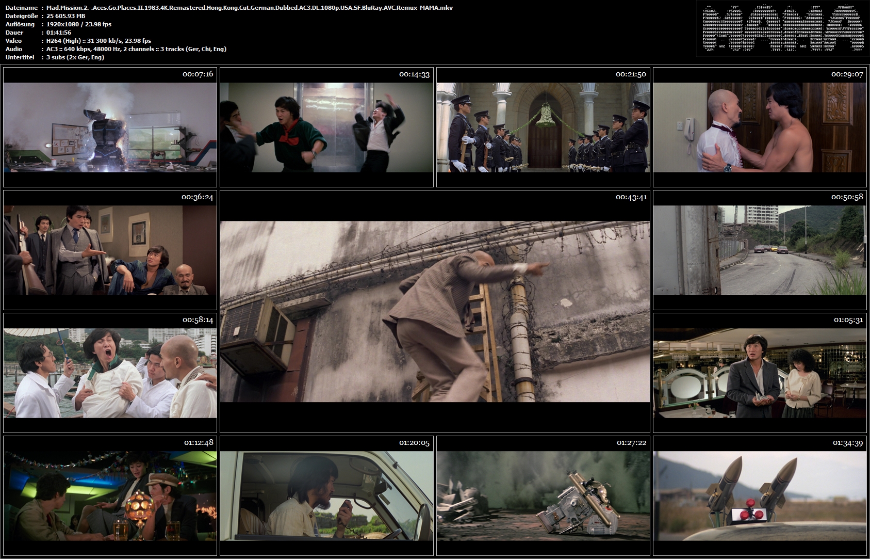This screenshot has height=559, width=870.
Task: Select the thumbnail at 01:27:22
Action: (x=543, y=496)
